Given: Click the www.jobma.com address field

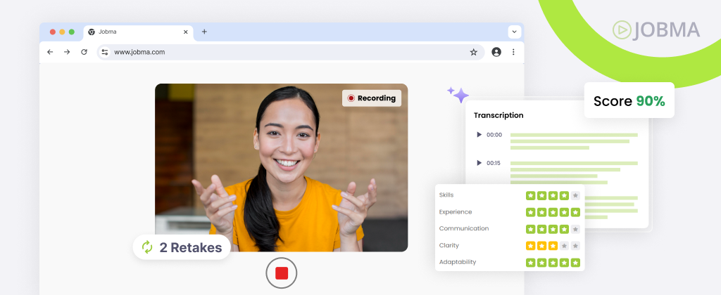Looking at the screenshot, I should point(291,52).
